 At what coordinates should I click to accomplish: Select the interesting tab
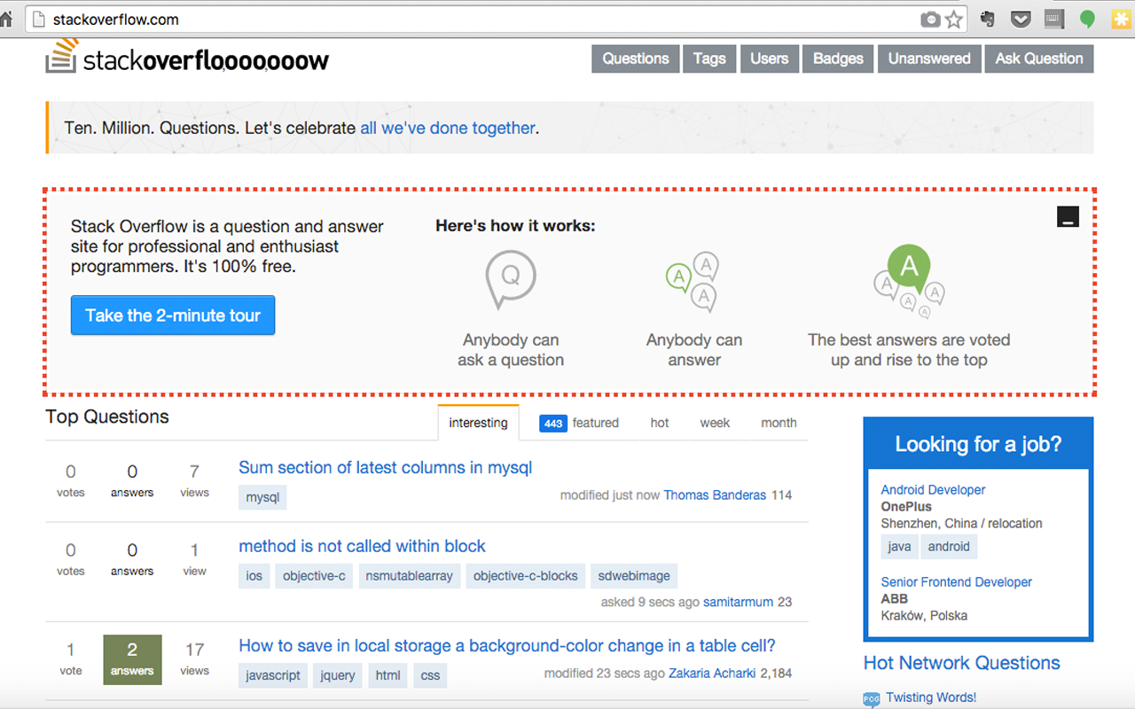[x=479, y=423]
